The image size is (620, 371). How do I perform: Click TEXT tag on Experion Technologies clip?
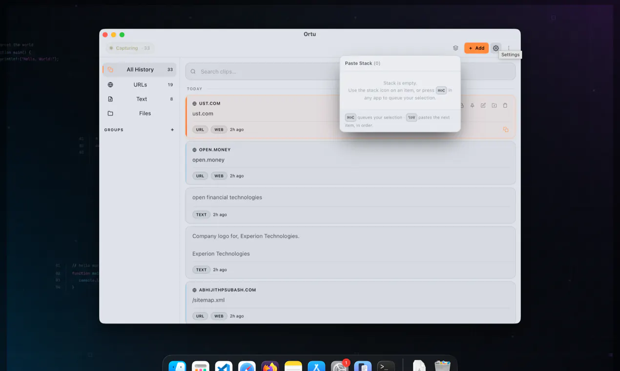coord(201,269)
